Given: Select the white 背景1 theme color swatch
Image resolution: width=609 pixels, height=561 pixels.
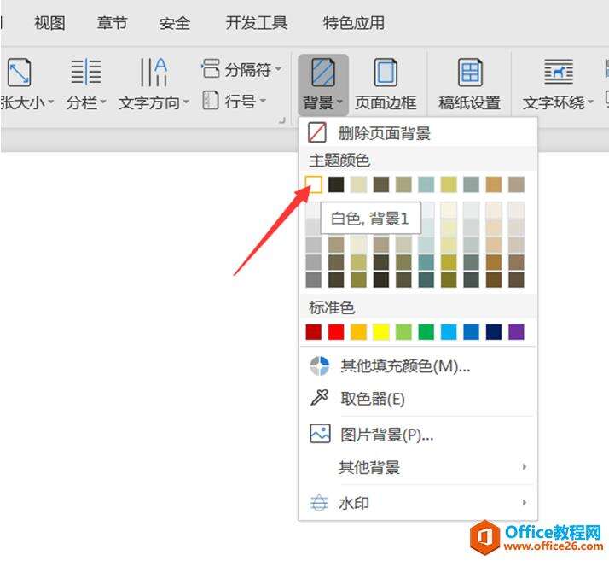Looking at the screenshot, I should [313, 184].
